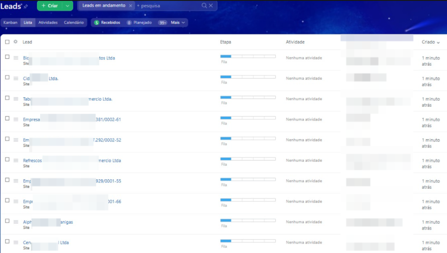This screenshot has width=447, height=253.
Task: Set stage on the Cid... Ltda. progress bar
Action: (x=248, y=77)
